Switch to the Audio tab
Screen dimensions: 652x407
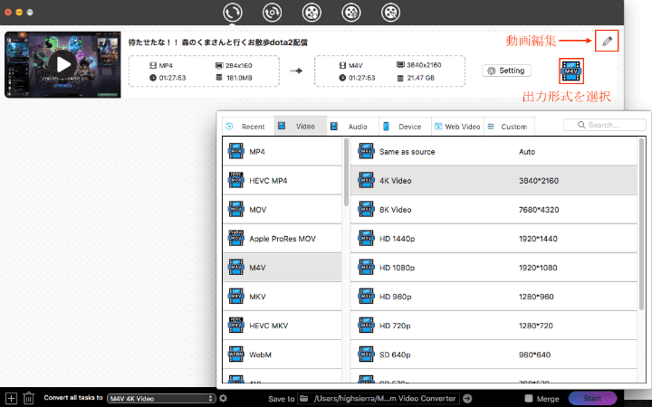[352, 127]
